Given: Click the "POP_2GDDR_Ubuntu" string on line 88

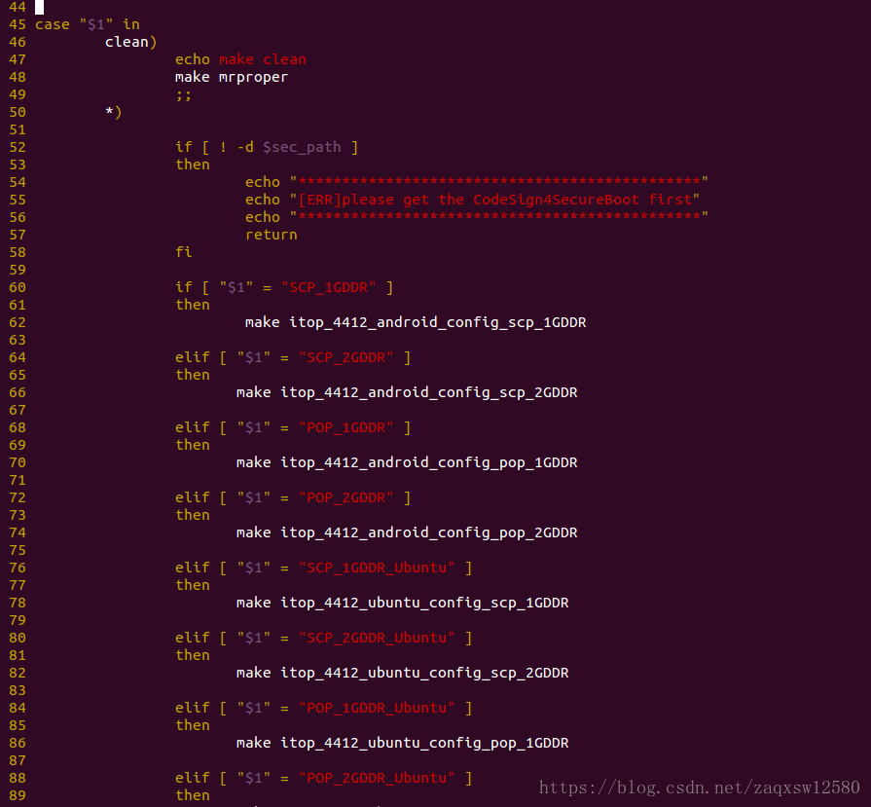Looking at the screenshot, I should point(377,778).
